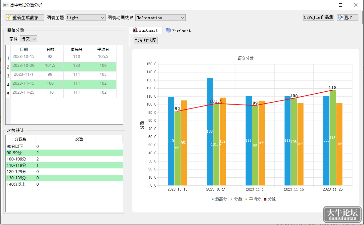Click the app icon in the title bar
The image size is (364, 225).
(x=6, y=5)
